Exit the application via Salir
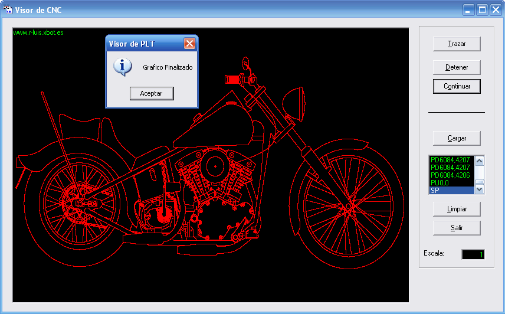The height and width of the screenshot is (314, 505). 457,228
